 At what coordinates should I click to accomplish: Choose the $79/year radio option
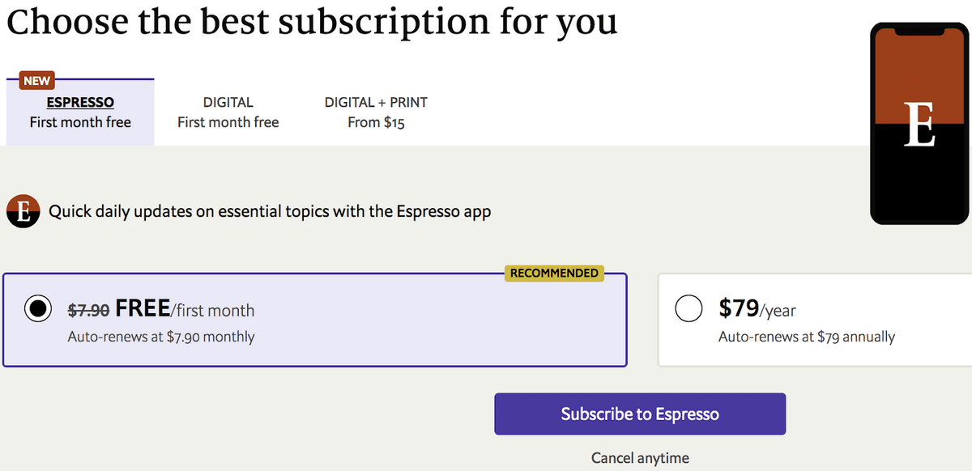click(x=688, y=309)
